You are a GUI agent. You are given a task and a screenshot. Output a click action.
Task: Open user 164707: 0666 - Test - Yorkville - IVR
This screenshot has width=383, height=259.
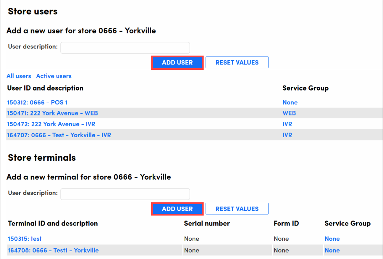click(59, 135)
